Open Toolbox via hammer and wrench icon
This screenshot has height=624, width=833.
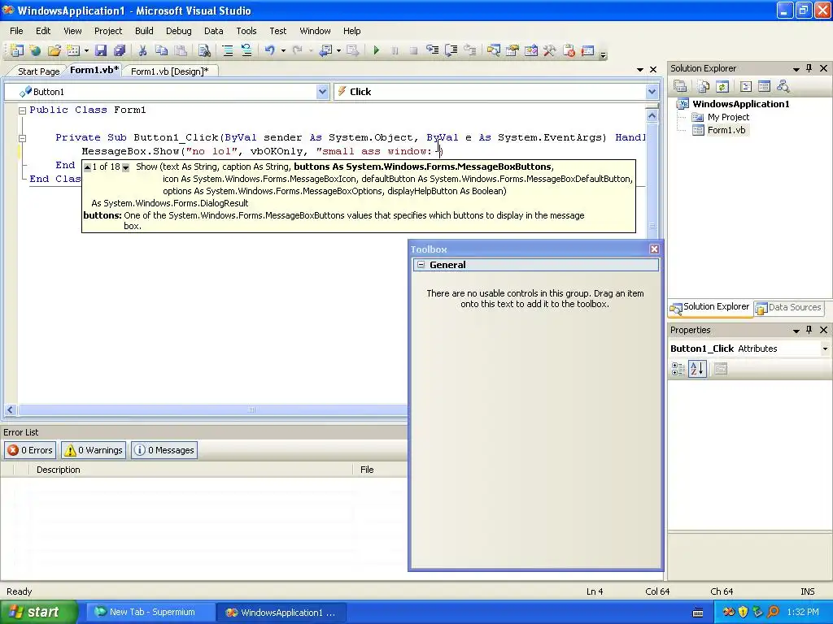549,50
